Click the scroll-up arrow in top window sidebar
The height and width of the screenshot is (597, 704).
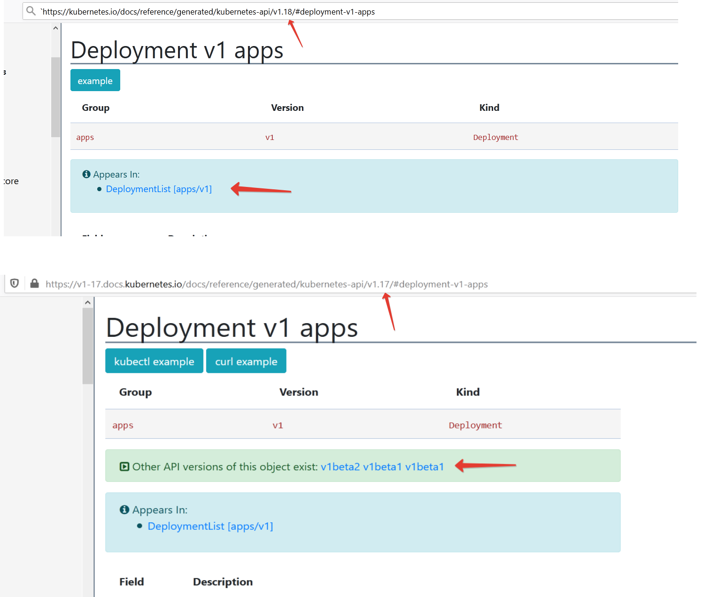point(55,28)
